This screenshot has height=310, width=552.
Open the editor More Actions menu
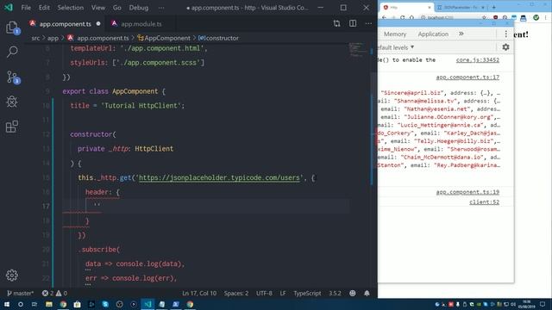click(x=368, y=23)
